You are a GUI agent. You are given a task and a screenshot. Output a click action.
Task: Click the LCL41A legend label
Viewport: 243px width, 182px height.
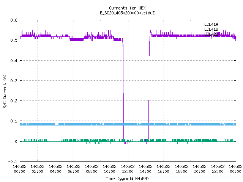(211, 24)
